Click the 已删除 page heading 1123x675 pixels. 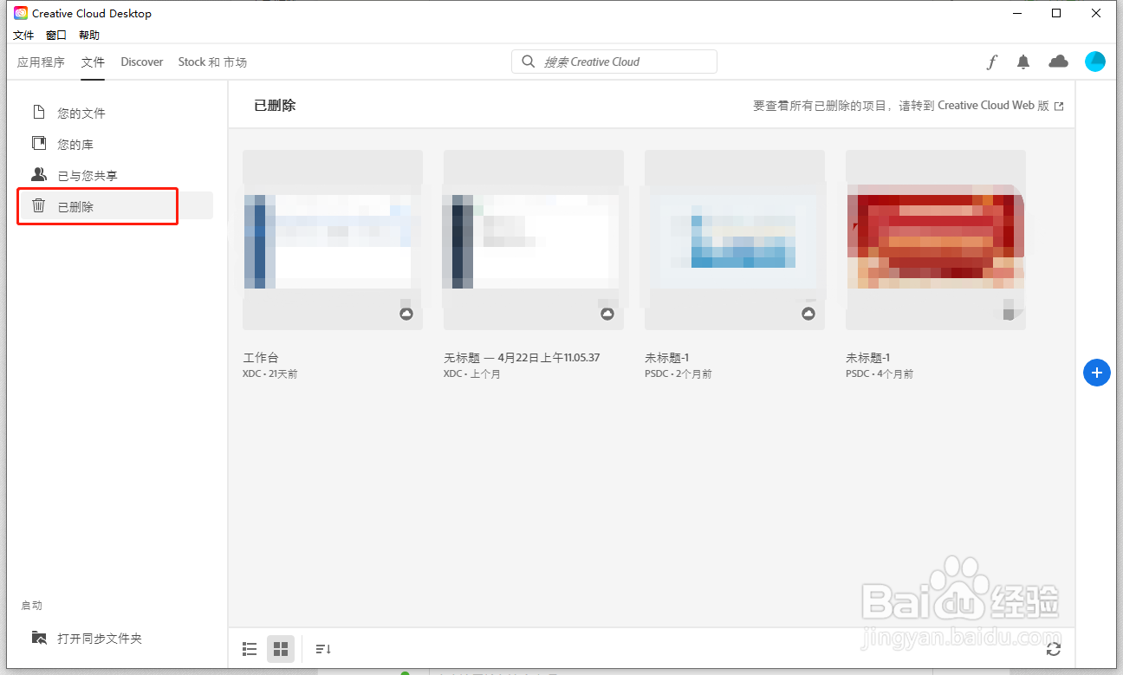(275, 106)
